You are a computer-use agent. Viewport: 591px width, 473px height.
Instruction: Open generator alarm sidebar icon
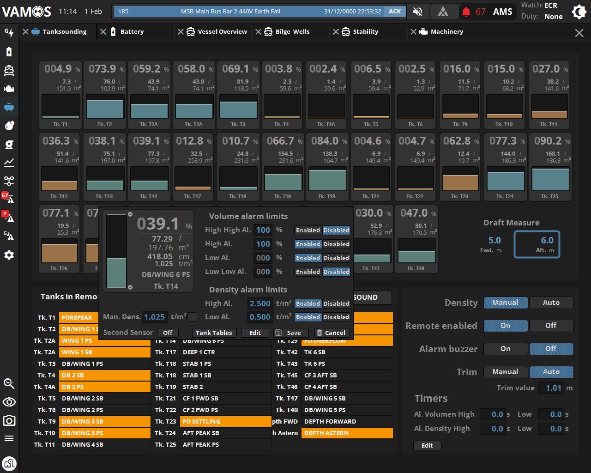point(9,236)
